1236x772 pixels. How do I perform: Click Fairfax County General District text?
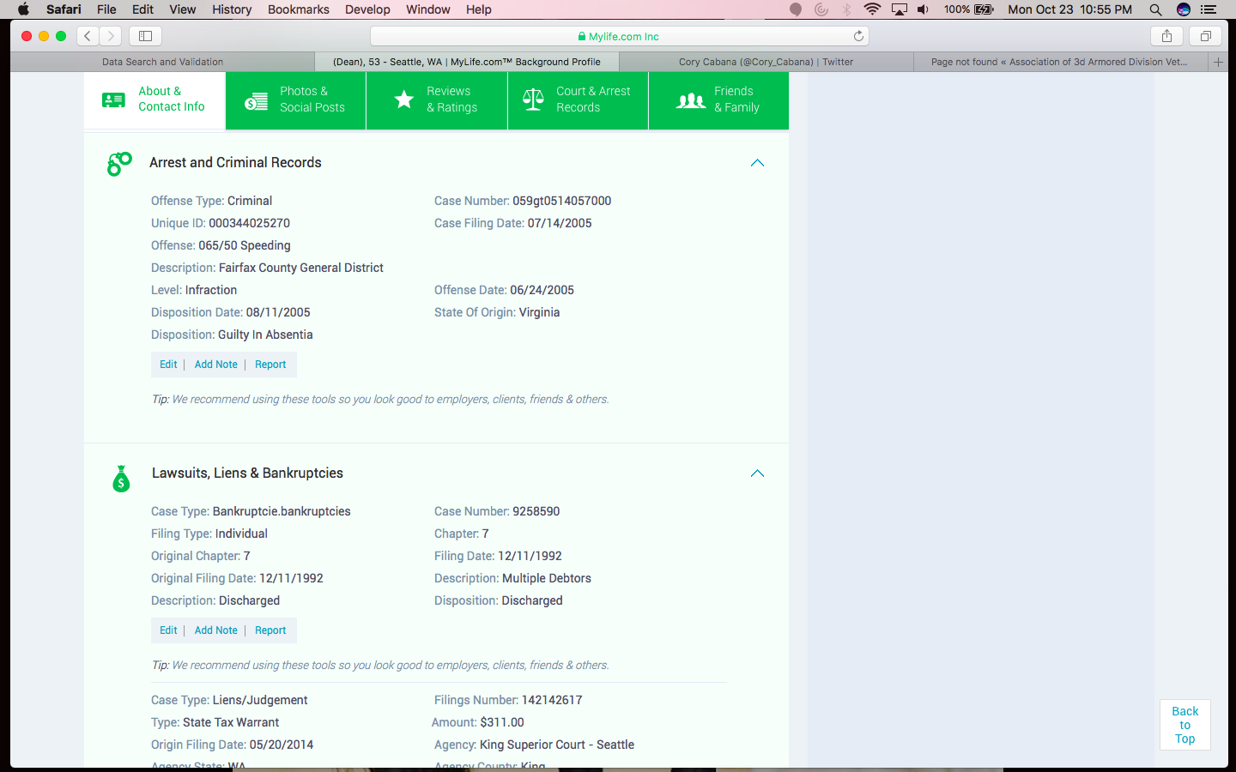(301, 268)
